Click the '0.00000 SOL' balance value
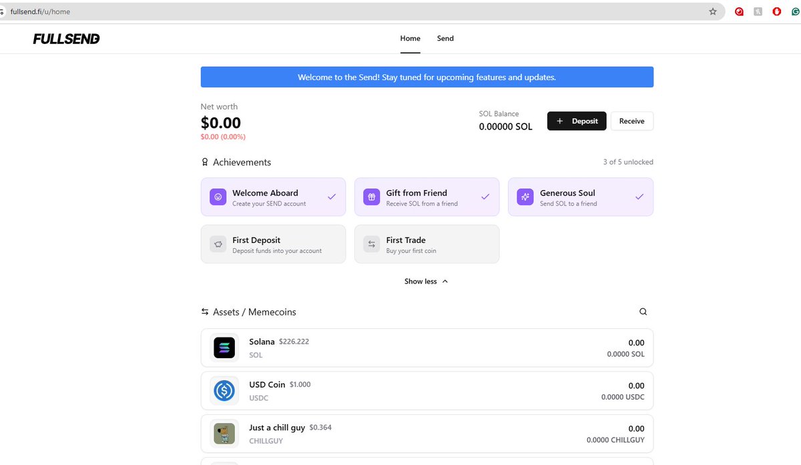 pos(506,126)
